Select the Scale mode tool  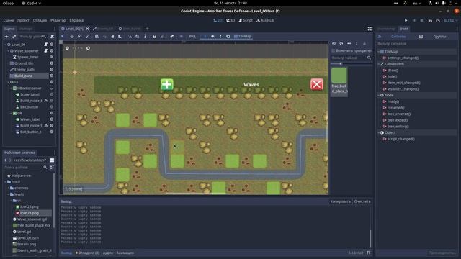[87, 37]
